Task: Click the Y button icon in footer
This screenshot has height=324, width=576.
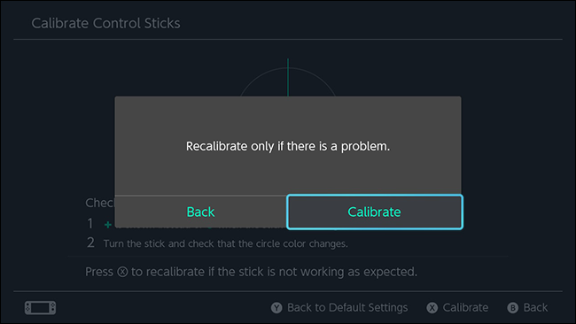Action: (x=276, y=307)
